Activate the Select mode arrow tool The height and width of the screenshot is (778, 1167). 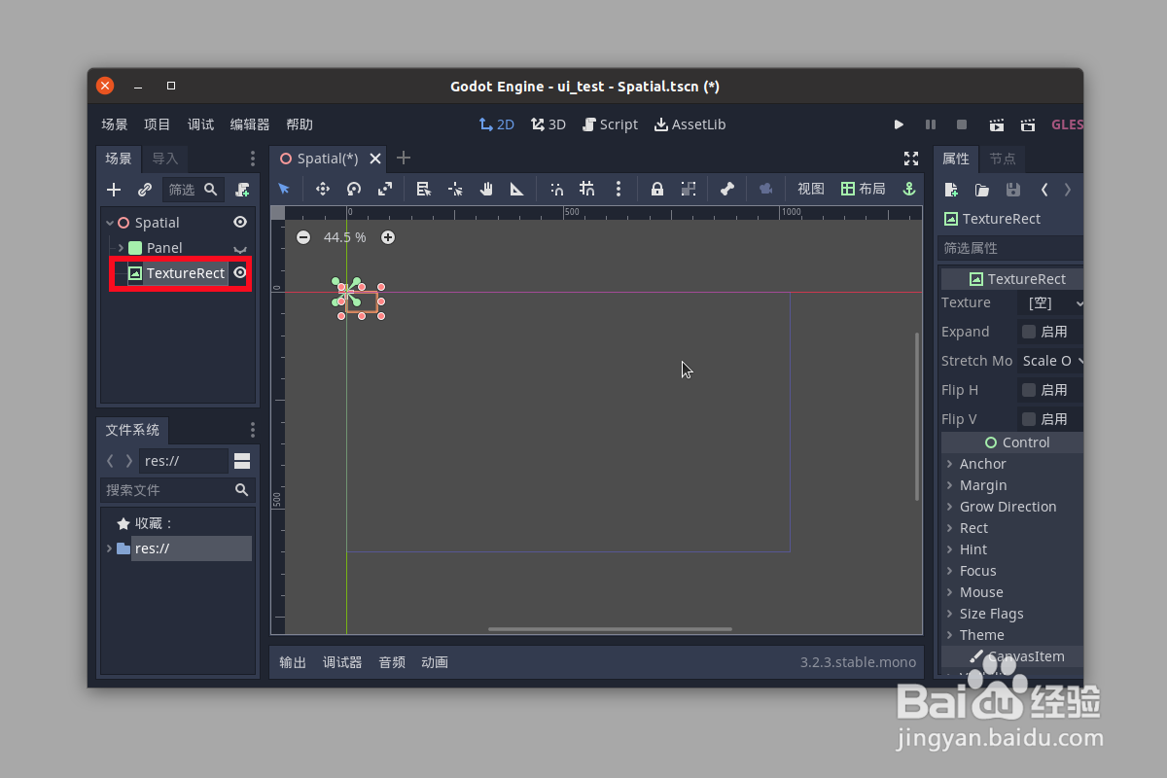point(284,189)
